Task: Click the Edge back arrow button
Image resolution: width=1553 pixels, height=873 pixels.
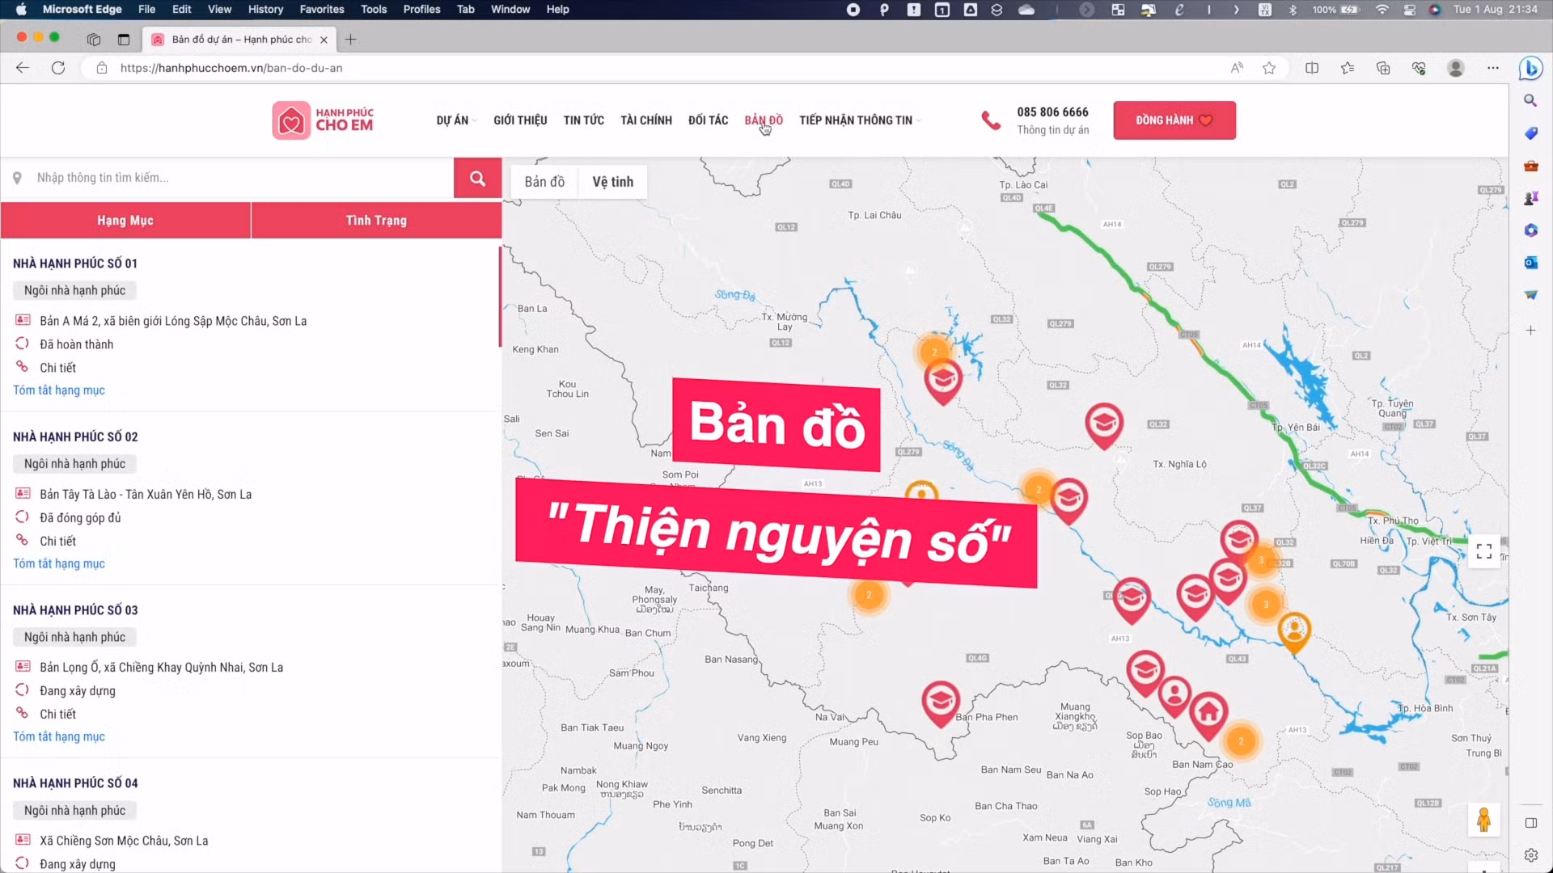Action: click(23, 68)
